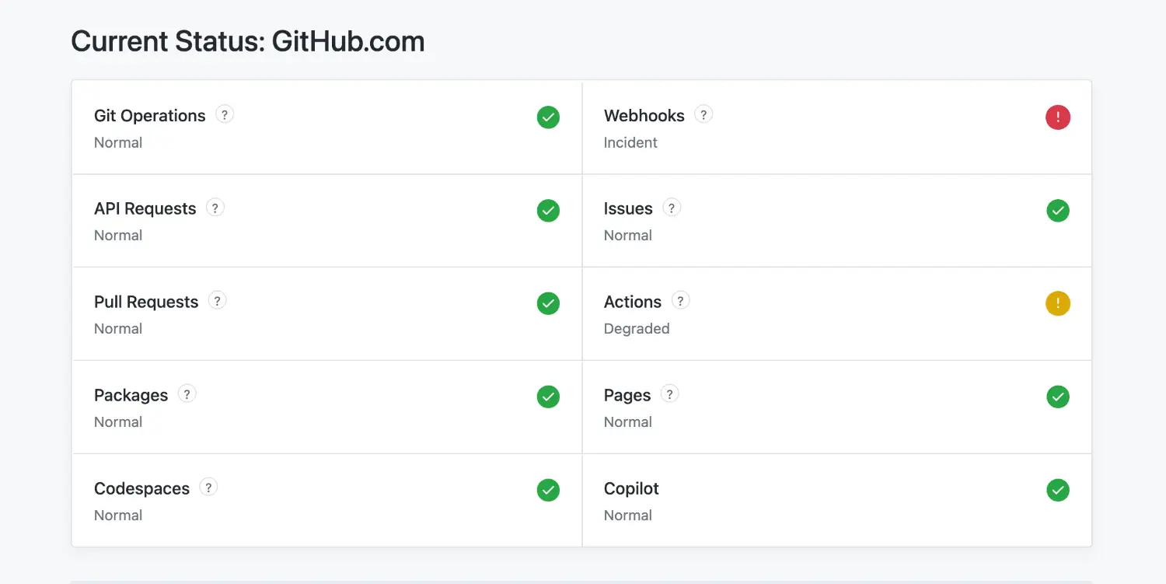Click the green checkmark for Git Operations

[548, 117]
